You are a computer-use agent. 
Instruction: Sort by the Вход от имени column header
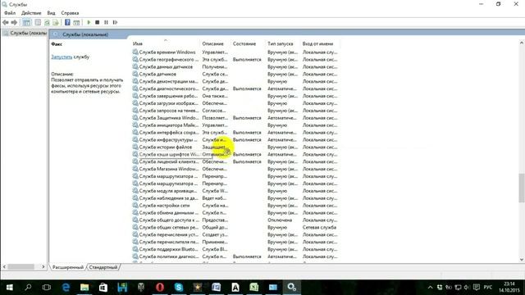point(317,43)
